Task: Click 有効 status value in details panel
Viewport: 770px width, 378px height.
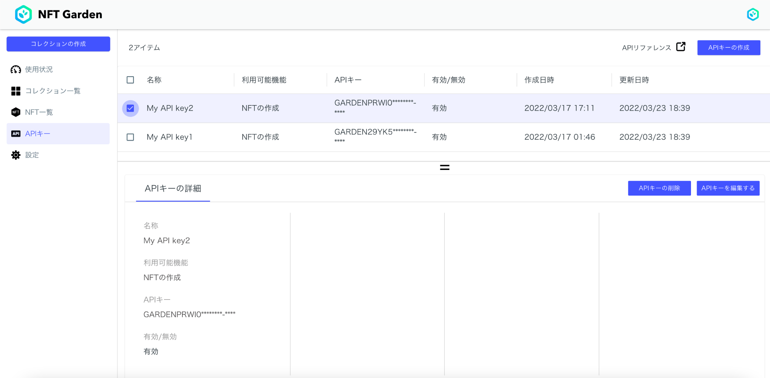Action: [x=151, y=352]
